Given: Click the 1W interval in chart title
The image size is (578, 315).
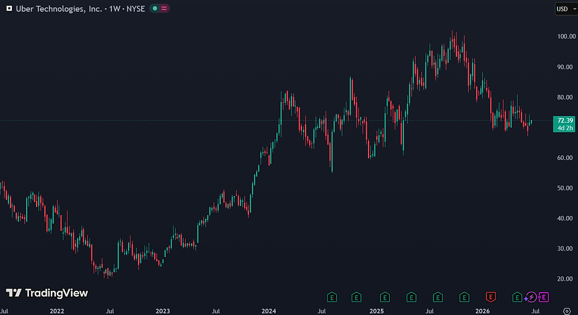Looking at the screenshot, I should coord(114,8).
